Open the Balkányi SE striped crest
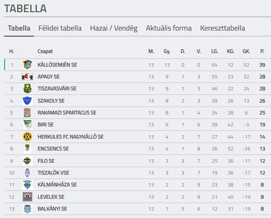 28,209
